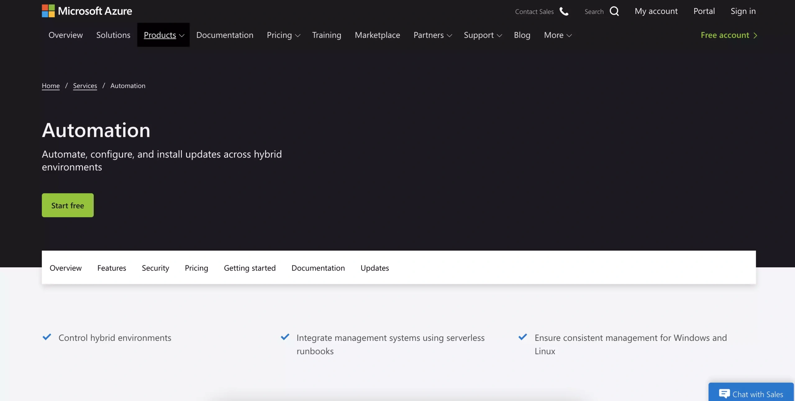This screenshot has width=795, height=401.
Task: Open search with the magnifier icon
Action: [614, 11]
